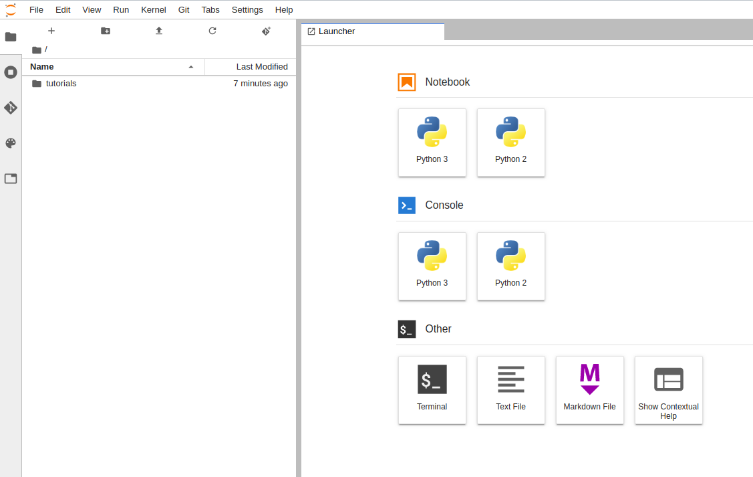The image size is (753, 477).
Task: Refresh the file list
Action: [212, 31]
